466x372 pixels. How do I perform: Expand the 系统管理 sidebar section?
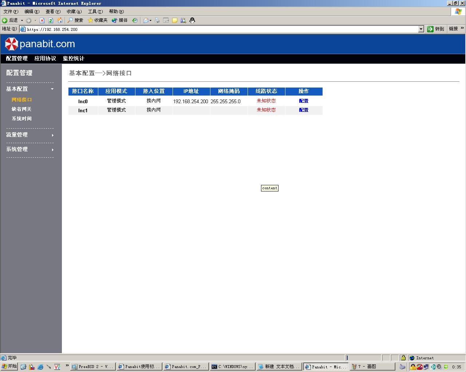[x=30, y=149]
